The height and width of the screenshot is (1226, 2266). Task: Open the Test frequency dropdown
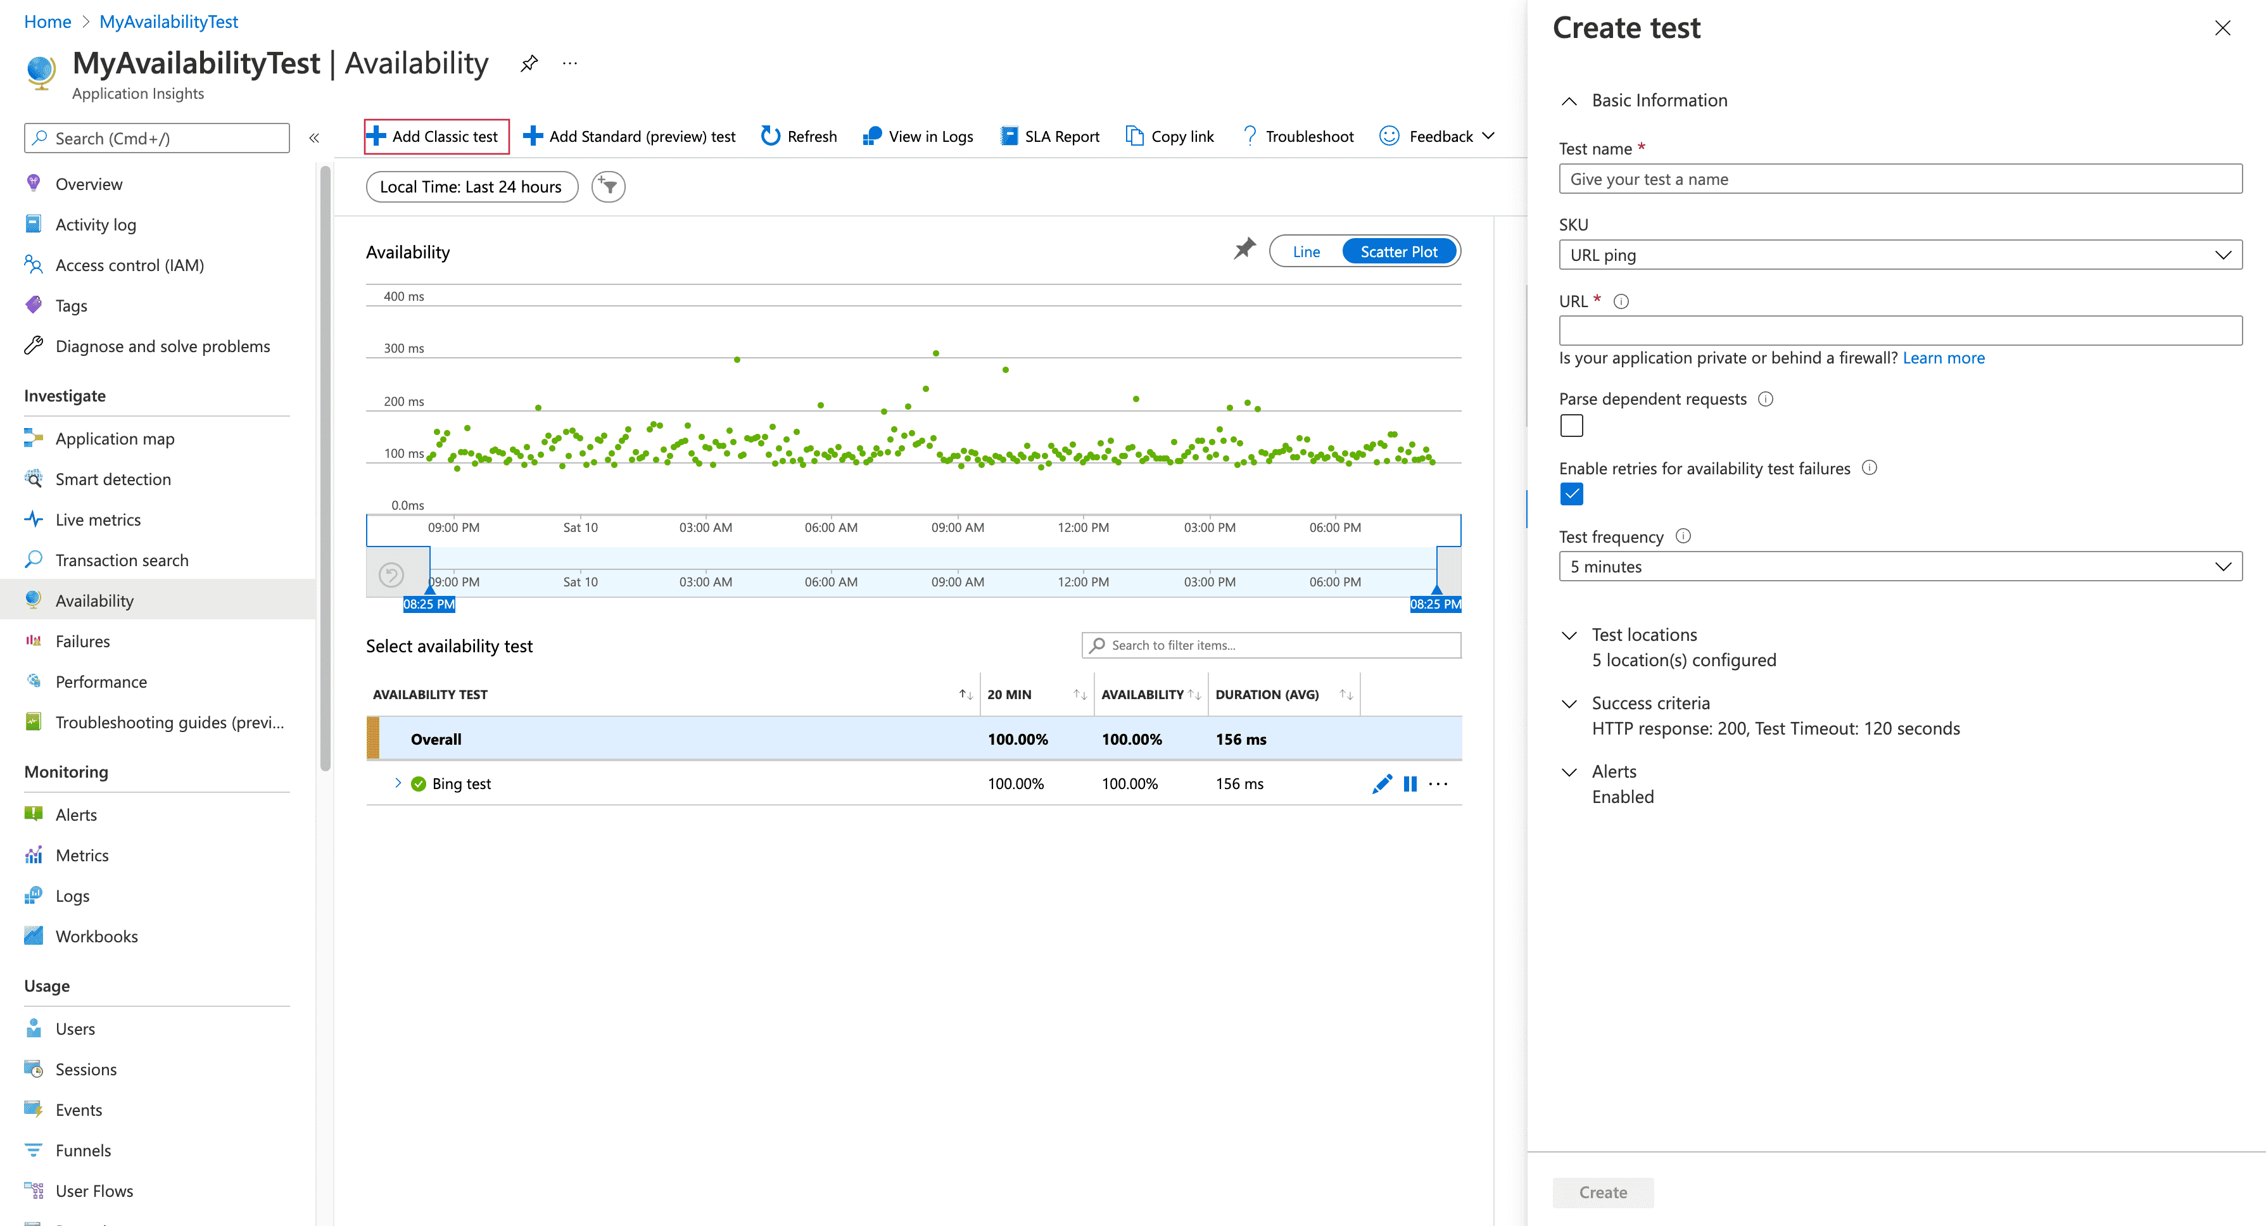point(1899,566)
